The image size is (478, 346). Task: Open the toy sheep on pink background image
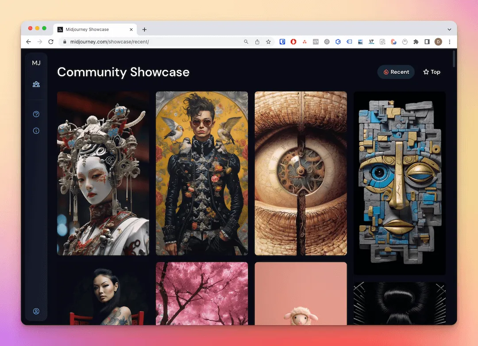tap(301, 293)
